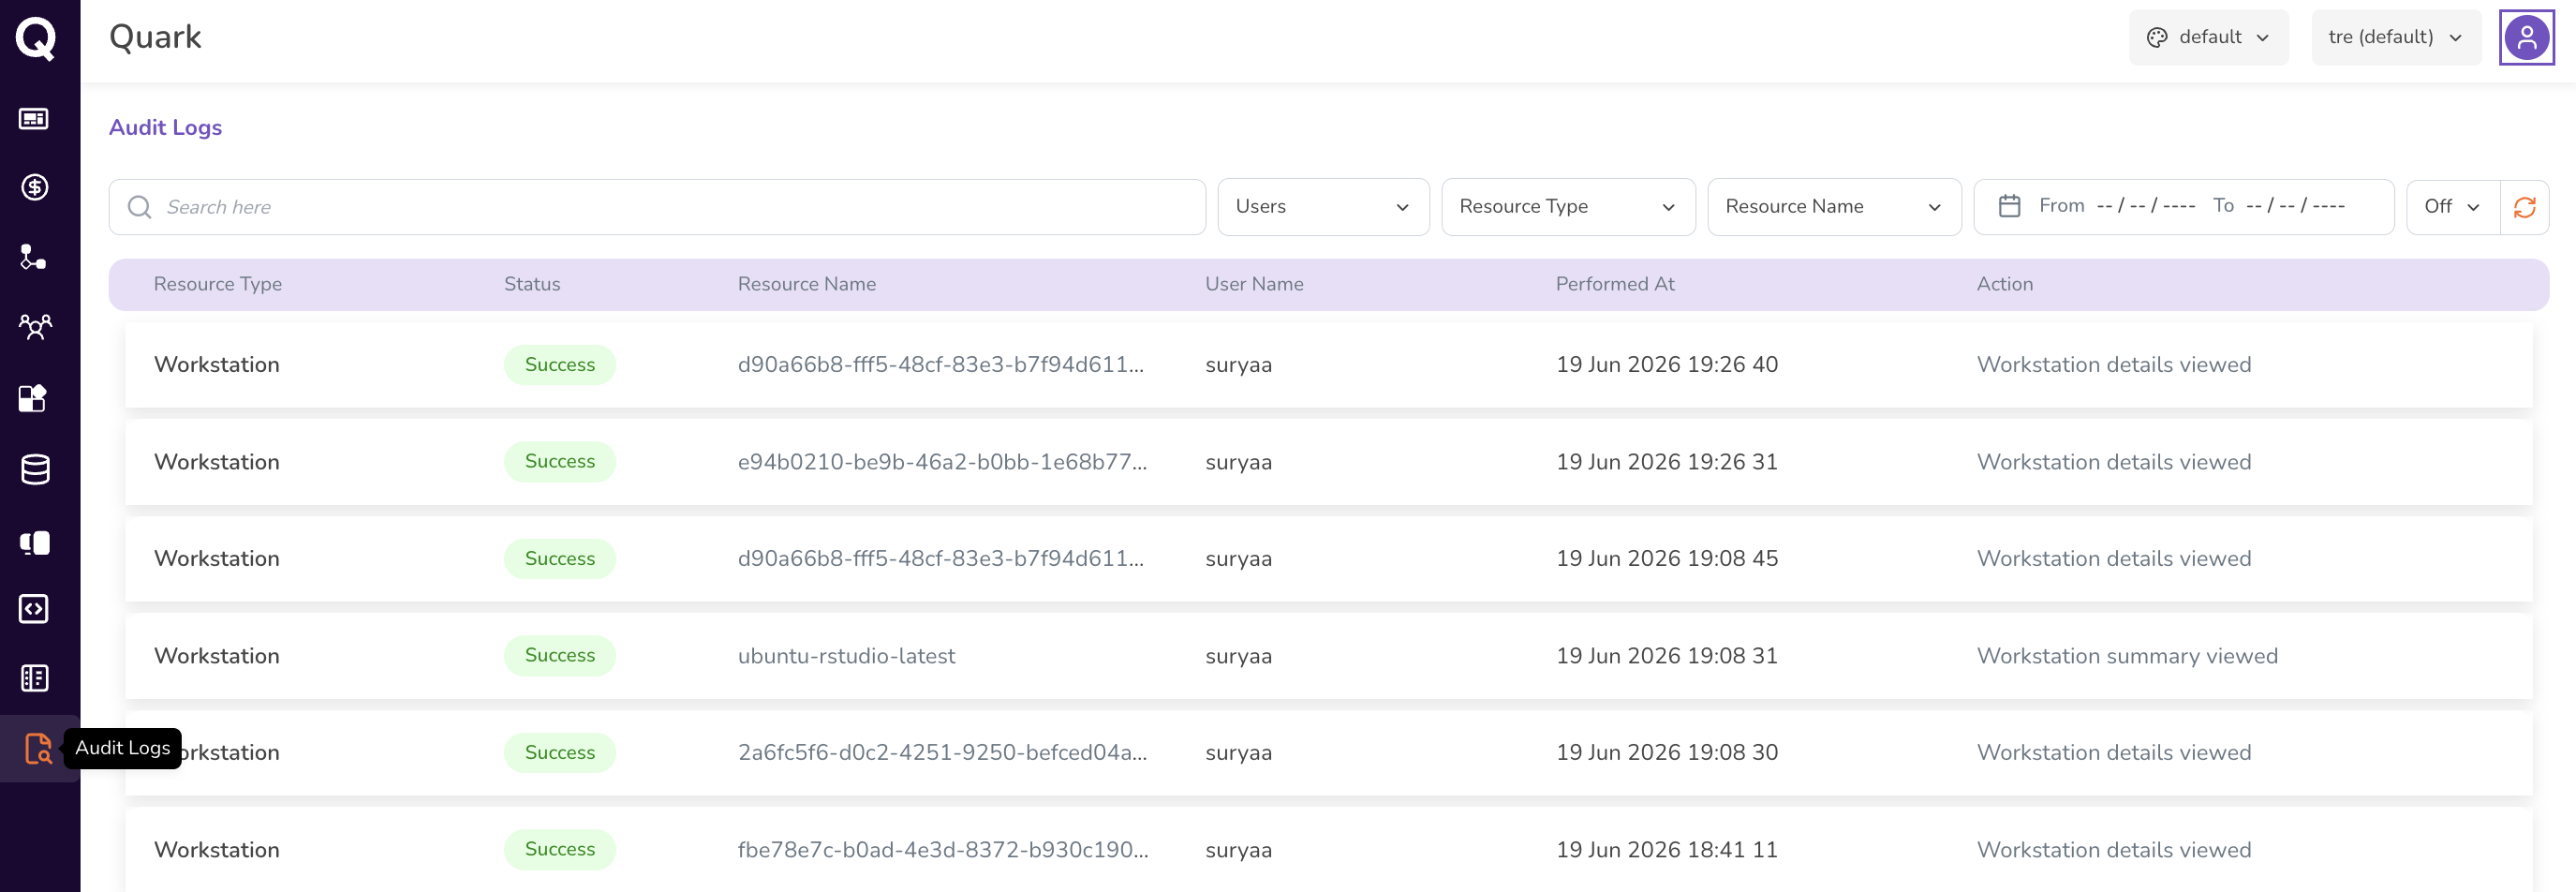
Task: Click the Quark Q logo in sidebar
Action: point(36,39)
